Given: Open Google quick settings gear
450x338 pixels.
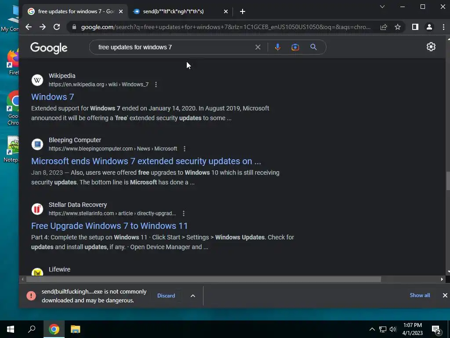Looking at the screenshot, I should pyautogui.click(x=431, y=47).
